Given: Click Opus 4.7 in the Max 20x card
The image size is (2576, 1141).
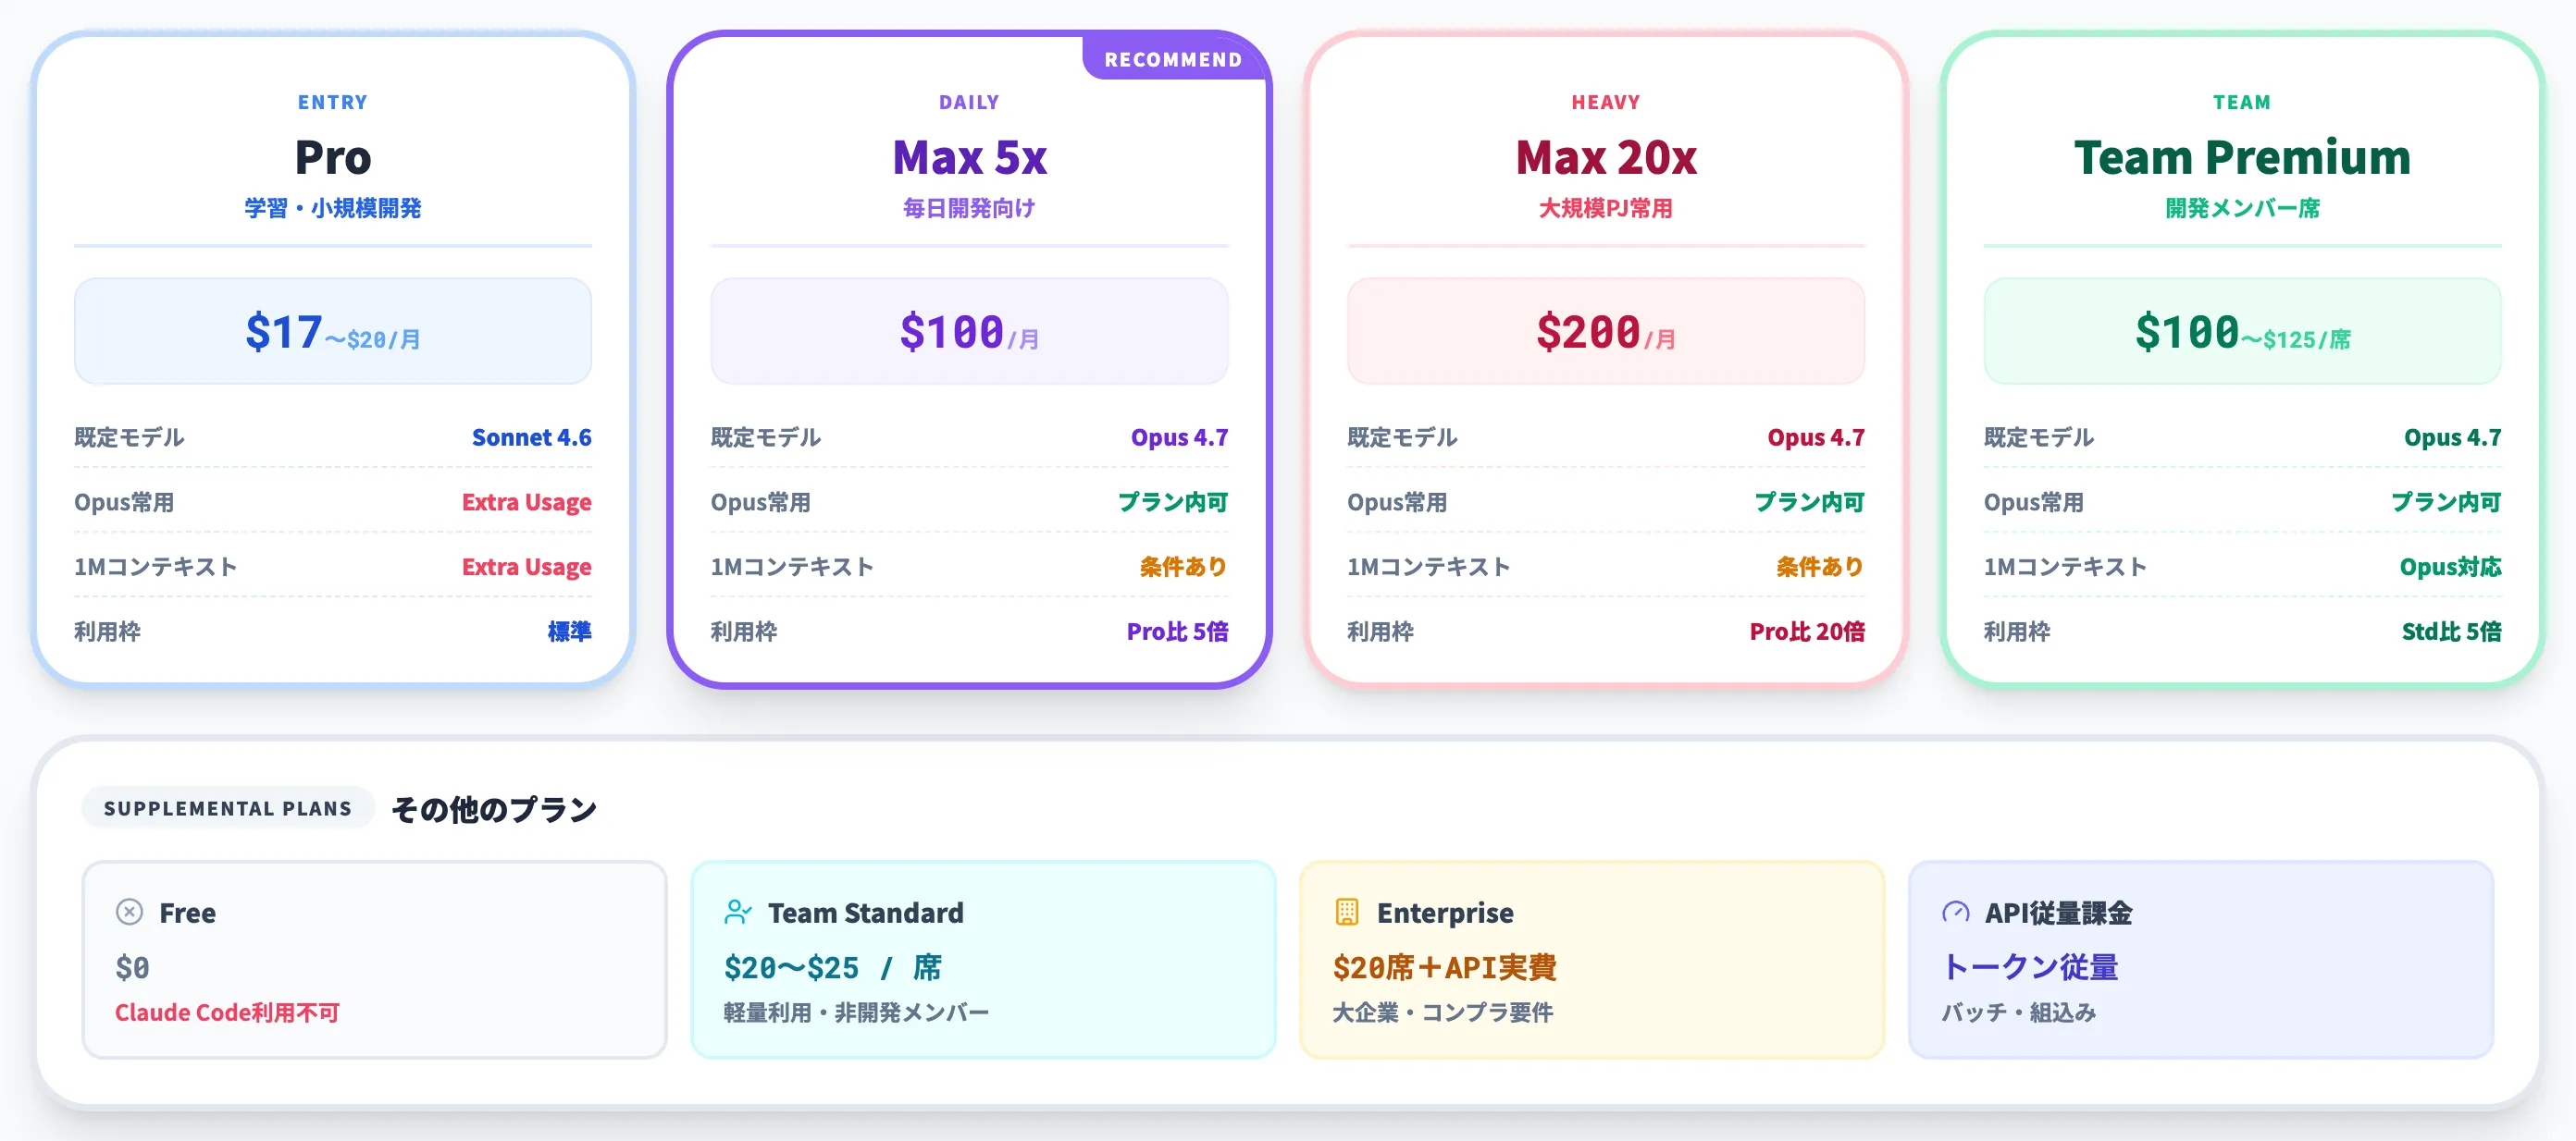Looking at the screenshot, I should coord(1816,436).
